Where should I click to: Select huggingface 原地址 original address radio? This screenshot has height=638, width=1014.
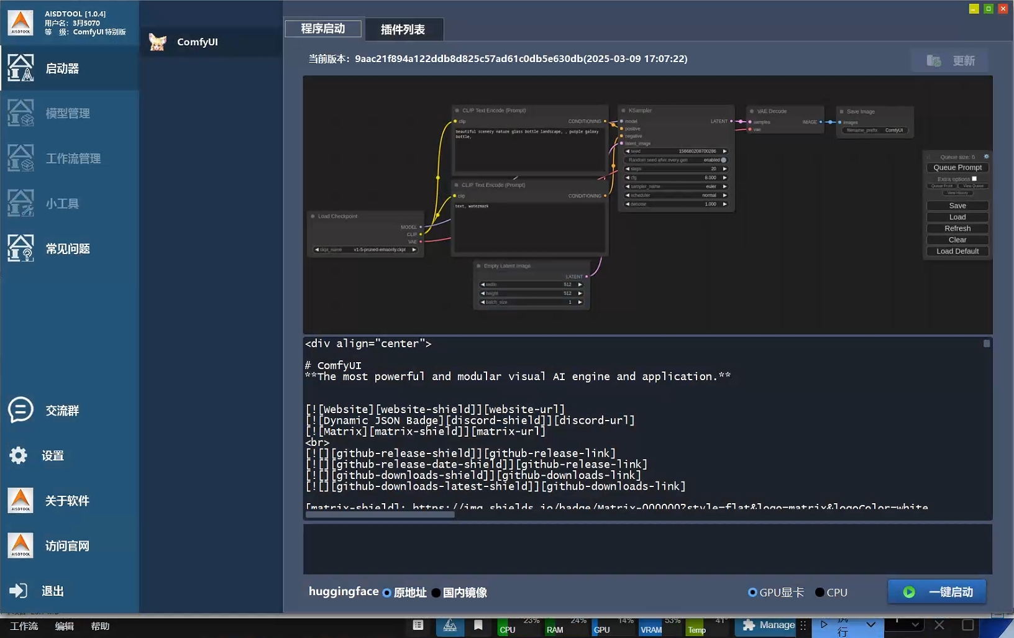pyautogui.click(x=387, y=593)
